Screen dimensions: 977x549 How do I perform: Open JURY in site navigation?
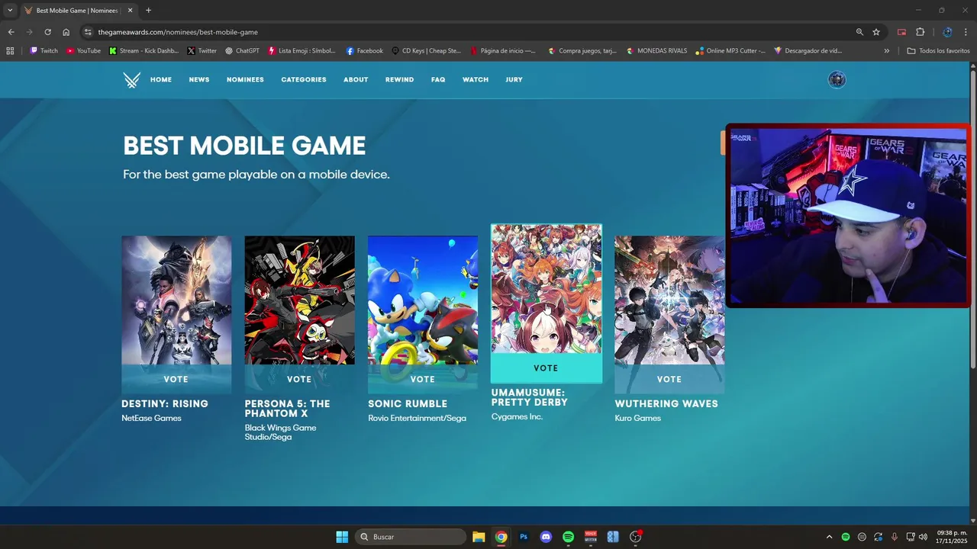point(514,80)
